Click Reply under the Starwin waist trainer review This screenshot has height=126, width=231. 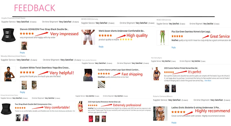click(22, 52)
